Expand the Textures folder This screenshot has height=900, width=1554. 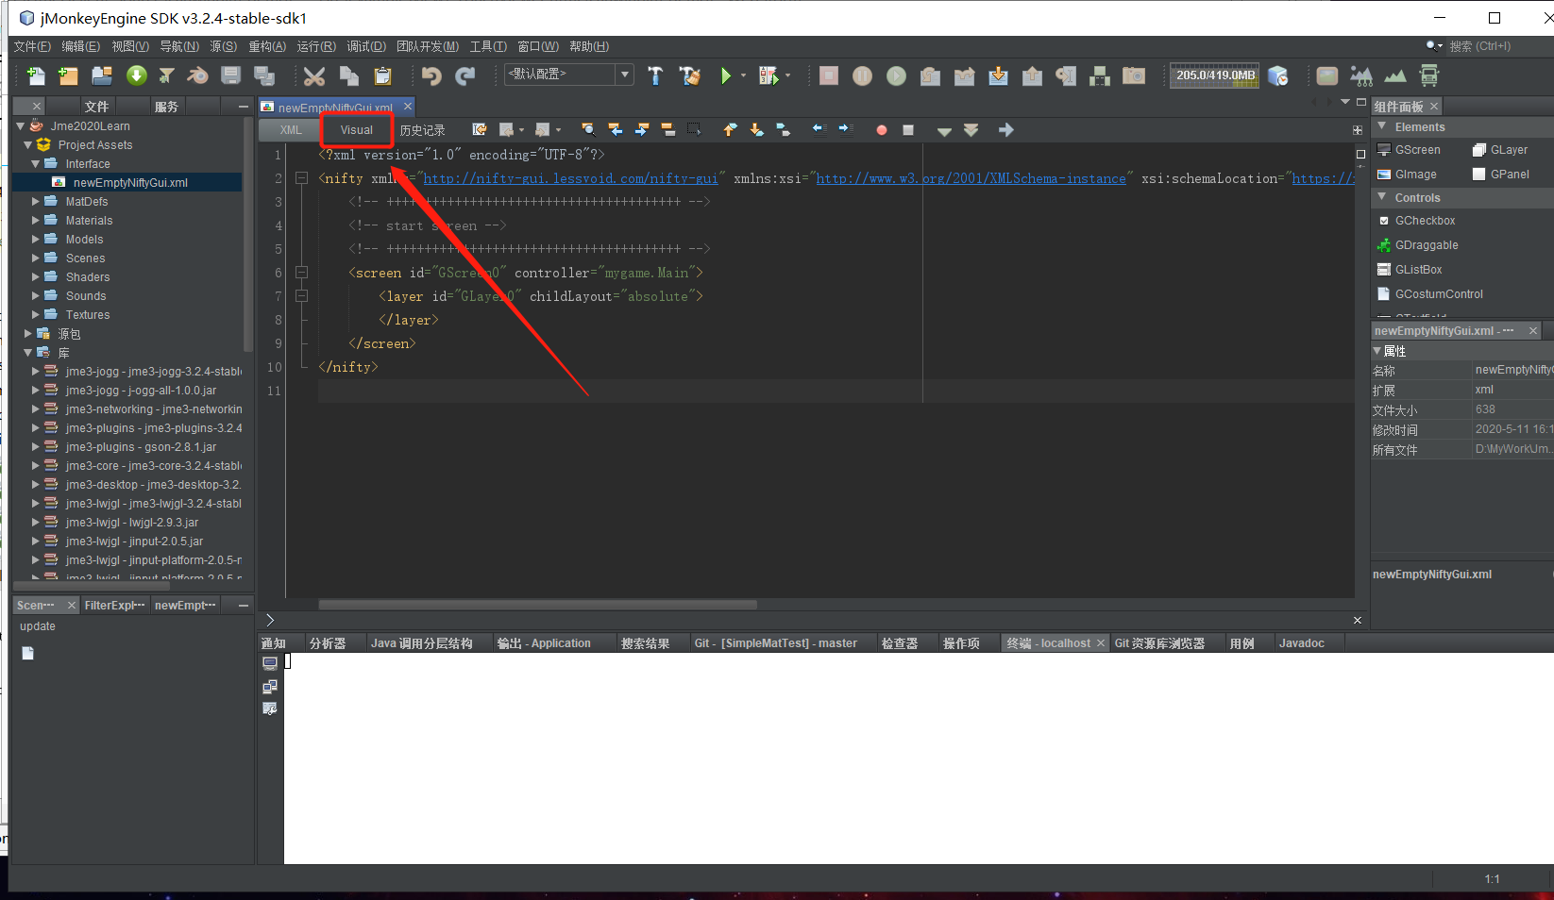[x=36, y=314]
